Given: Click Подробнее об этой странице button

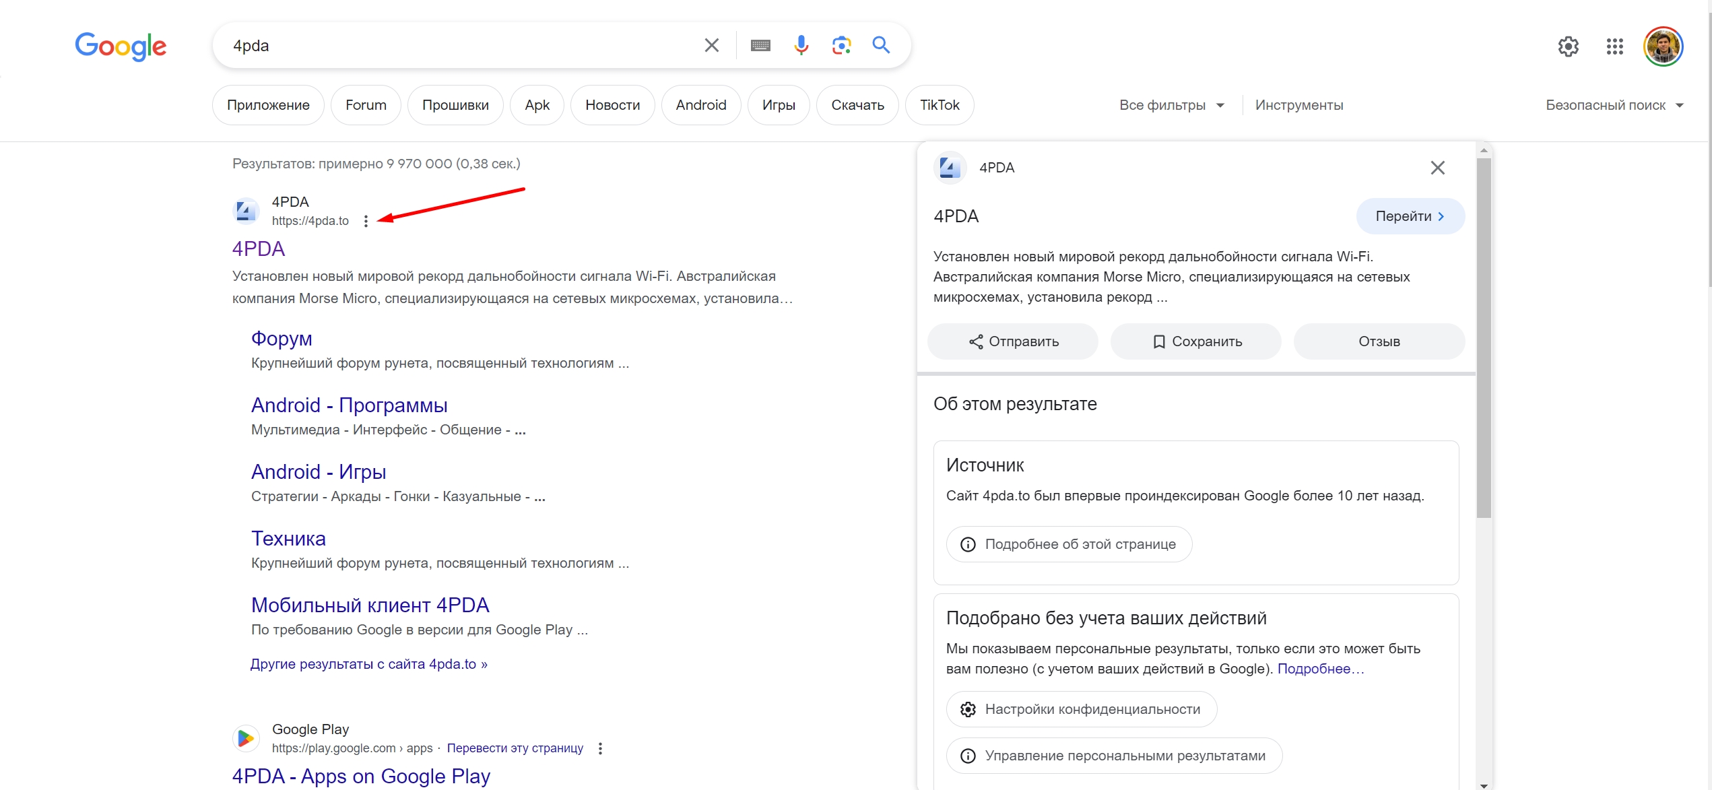Looking at the screenshot, I should 1069,544.
